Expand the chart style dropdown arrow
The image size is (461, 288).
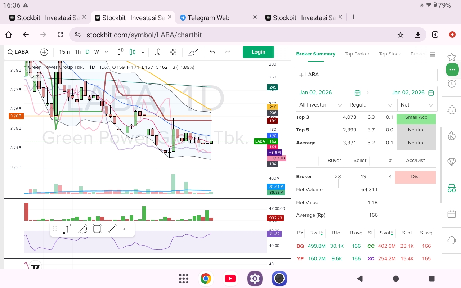143,52
